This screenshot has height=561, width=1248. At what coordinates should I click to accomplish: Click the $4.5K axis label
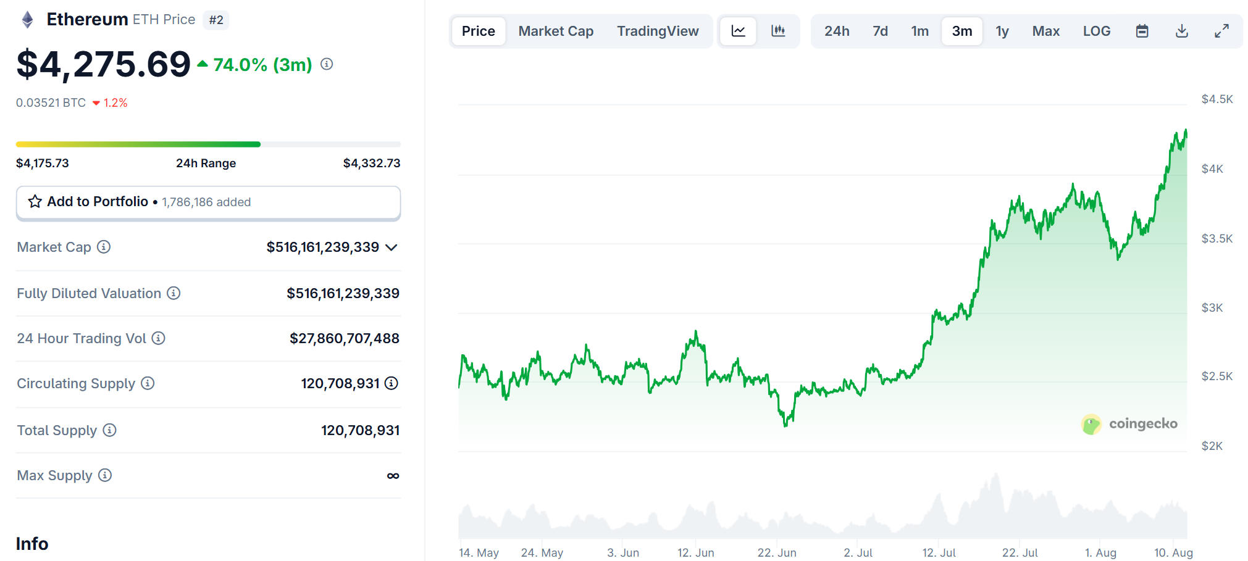(x=1217, y=99)
